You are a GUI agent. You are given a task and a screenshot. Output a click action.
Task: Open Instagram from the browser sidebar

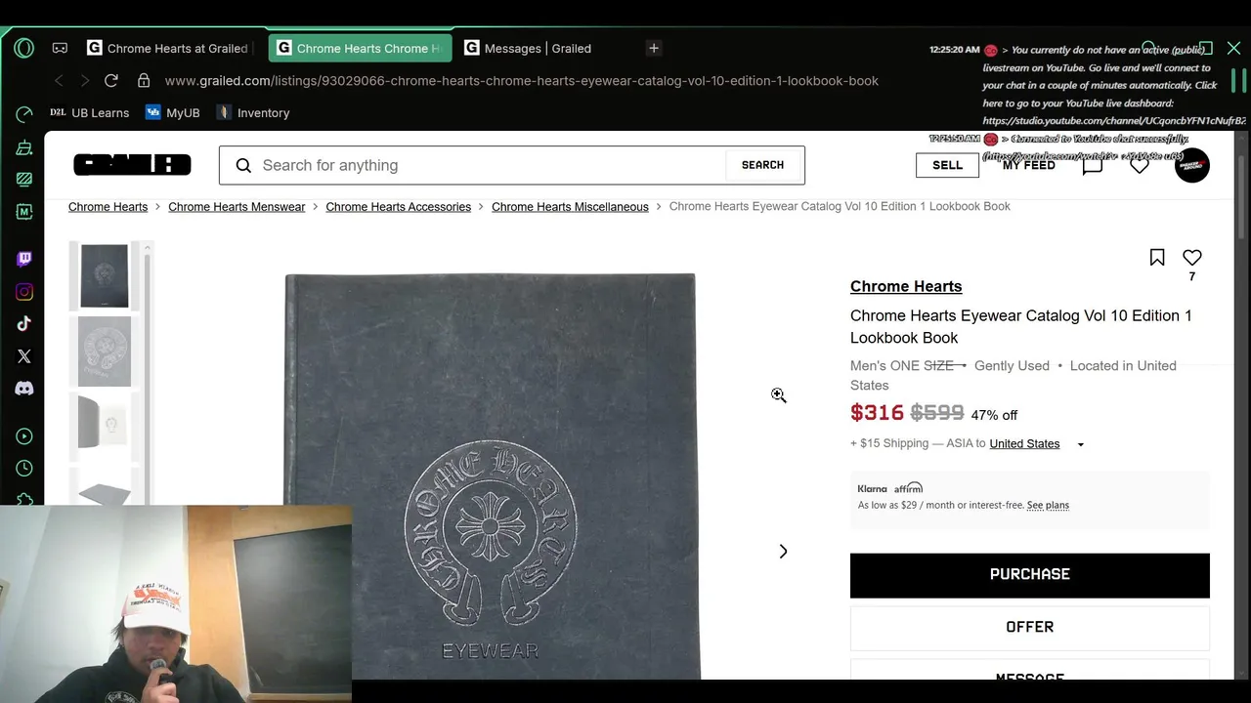point(24,292)
